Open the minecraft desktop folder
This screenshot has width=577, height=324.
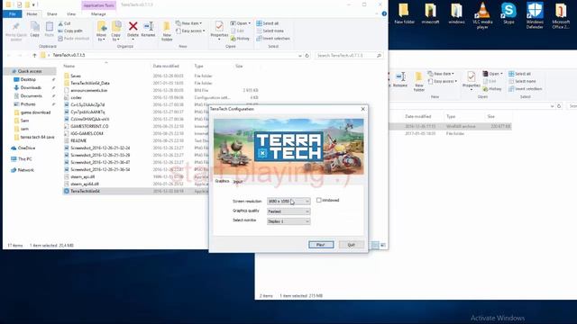(x=430, y=13)
